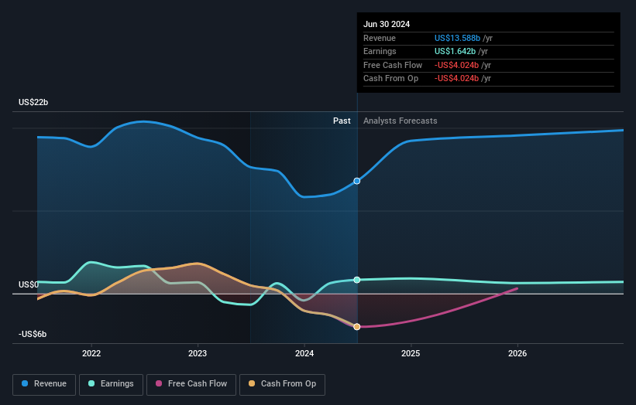Toggle the Cash From Op legend button
636x405 pixels.
tap(282, 384)
